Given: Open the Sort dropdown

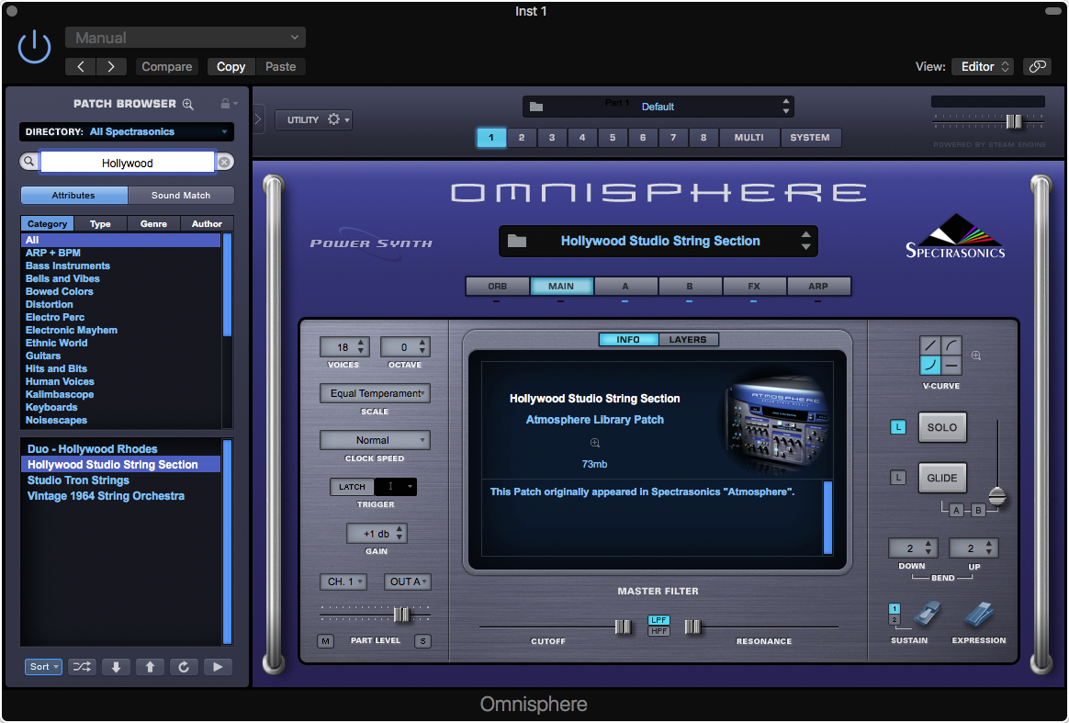Looking at the screenshot, I should [x=44, y=666].
